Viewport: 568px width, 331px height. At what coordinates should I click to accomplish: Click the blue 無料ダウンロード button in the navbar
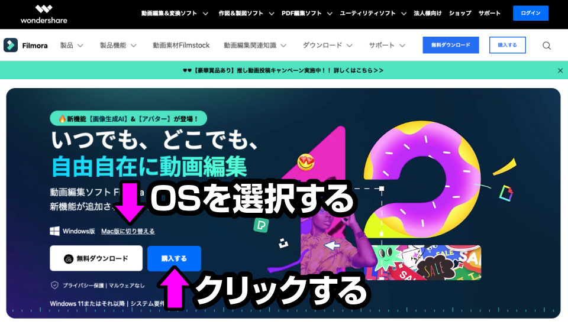coord(451,46)
